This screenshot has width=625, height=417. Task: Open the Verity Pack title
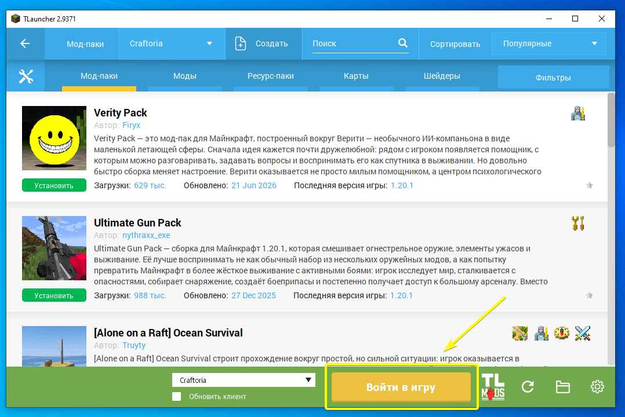tap(121, 113)
